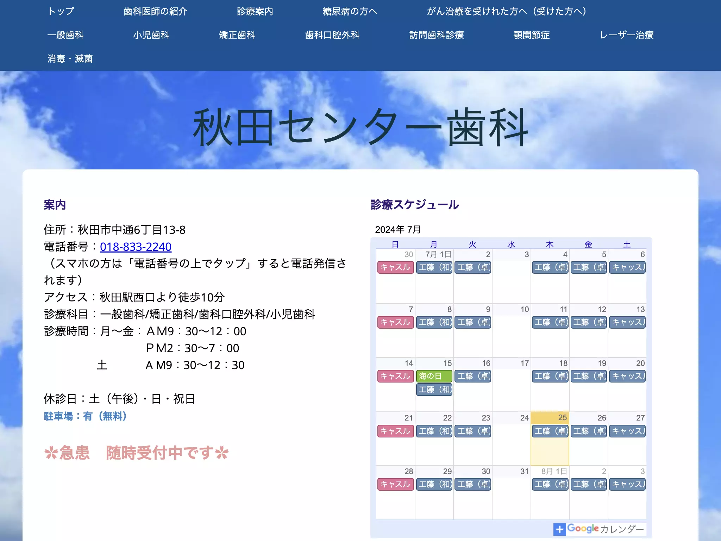Open 工藤(卓) event on July 11
The image size is (721, 541).
click(550, 322)
